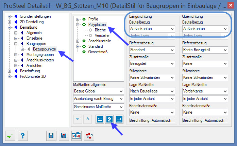The width and height of the screenshot is (237, 146).
Task: Select the Bezugspunkte tree item
Action: (45, 49)
